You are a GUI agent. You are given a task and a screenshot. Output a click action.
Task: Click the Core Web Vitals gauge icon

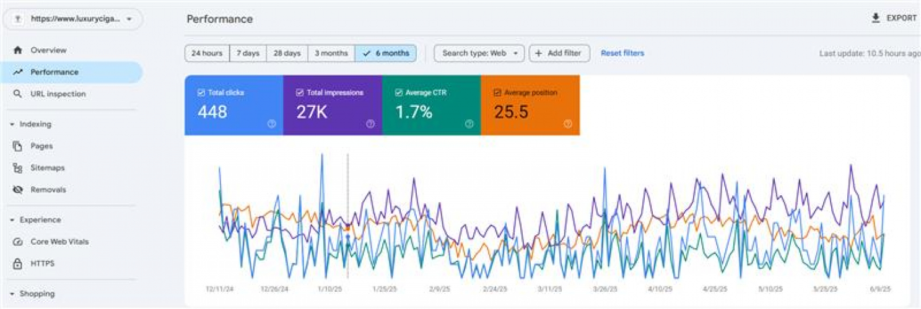18,242
